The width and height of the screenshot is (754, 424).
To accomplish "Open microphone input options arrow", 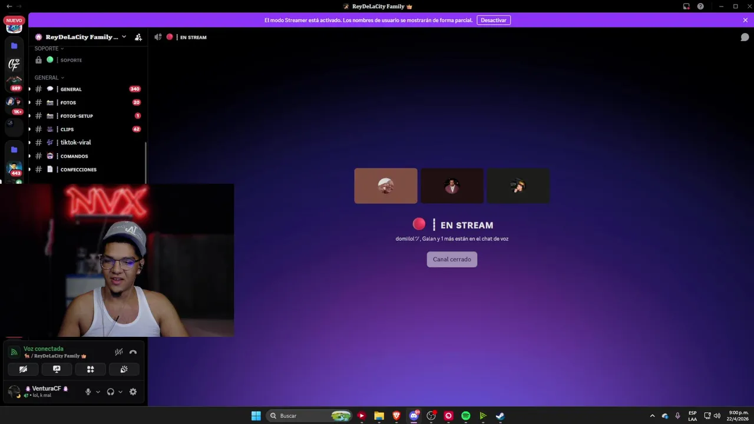I will click(x=98, y=392).
